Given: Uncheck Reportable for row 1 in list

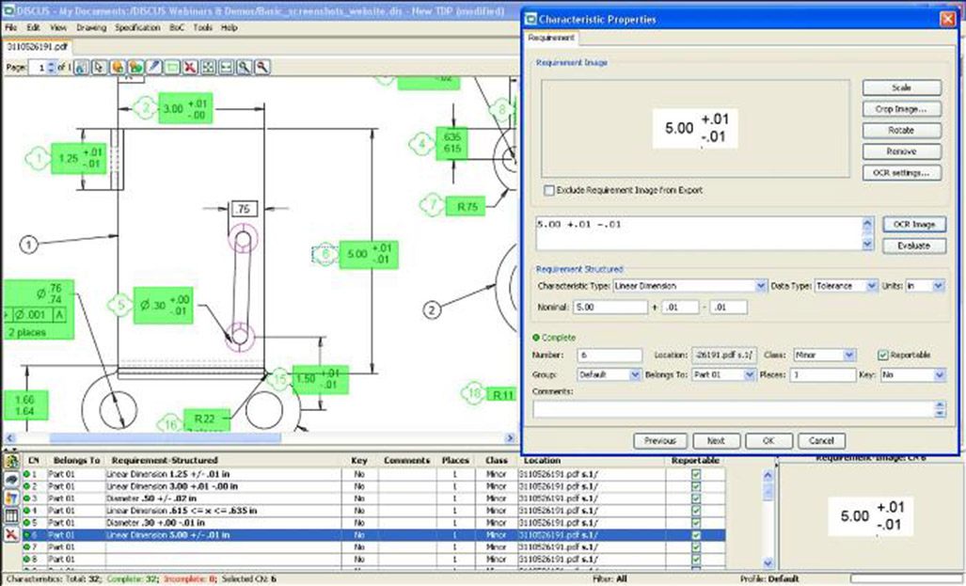Looking at the screenshot, I should 695,475.
